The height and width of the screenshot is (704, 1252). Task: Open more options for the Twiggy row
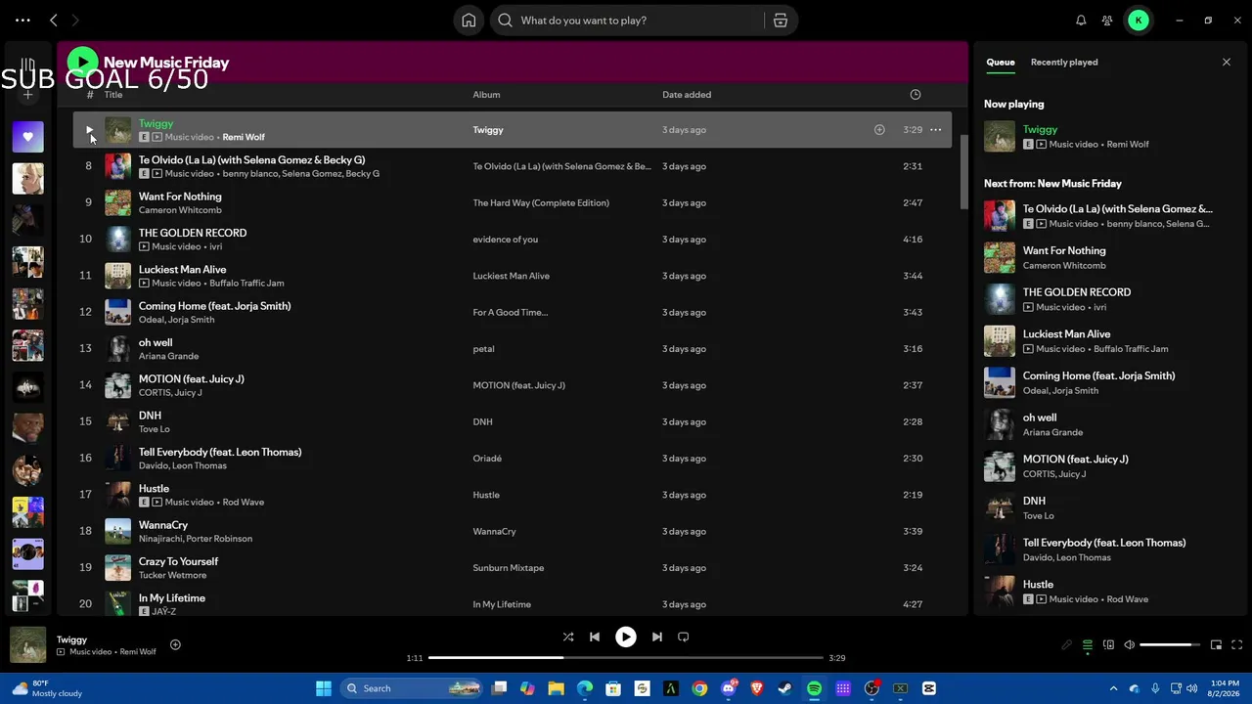tap(936, 130)
